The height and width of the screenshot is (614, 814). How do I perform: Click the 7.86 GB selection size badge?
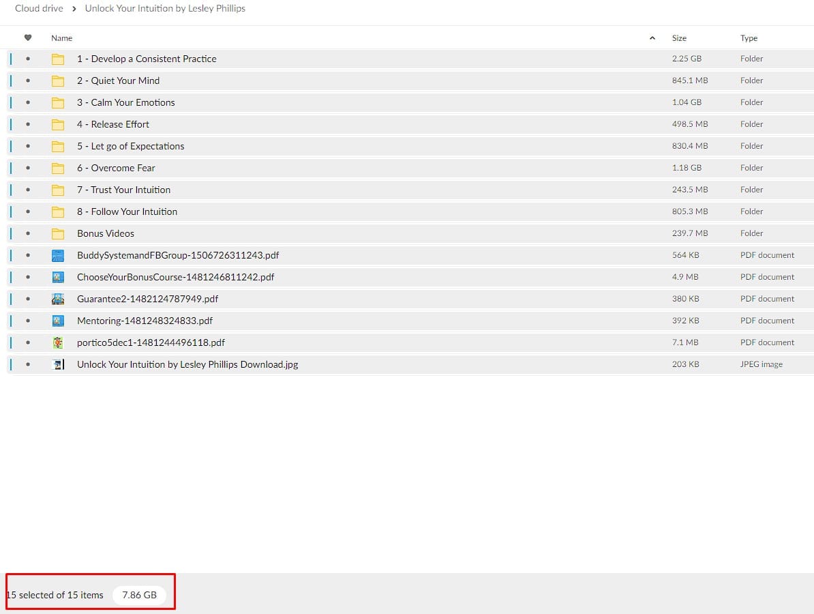point(139,595)
